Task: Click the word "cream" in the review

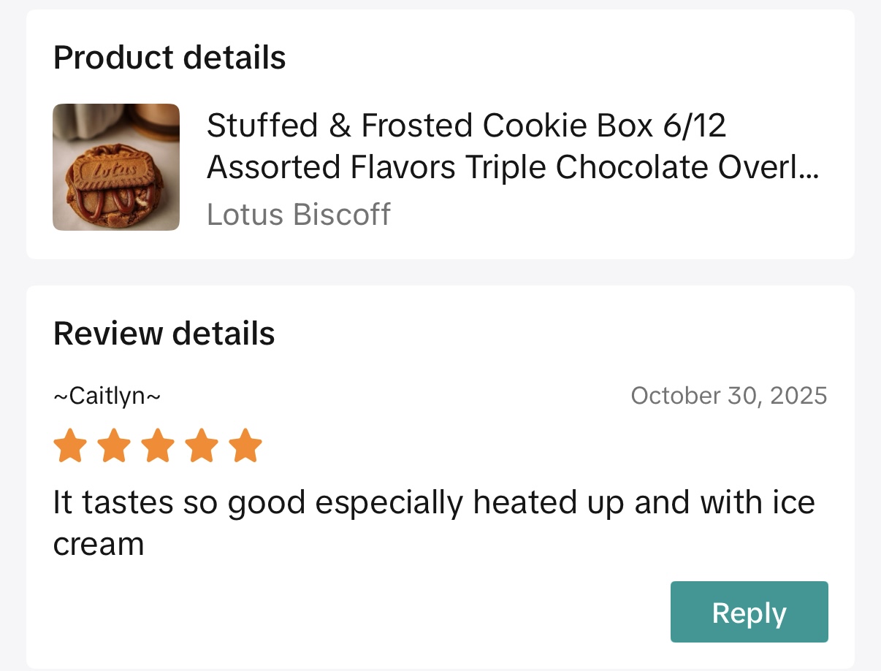Action: tap(98, 545)
